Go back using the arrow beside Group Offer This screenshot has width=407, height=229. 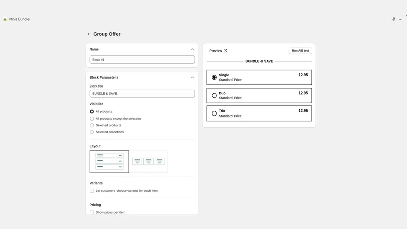[x=89, y=34]
